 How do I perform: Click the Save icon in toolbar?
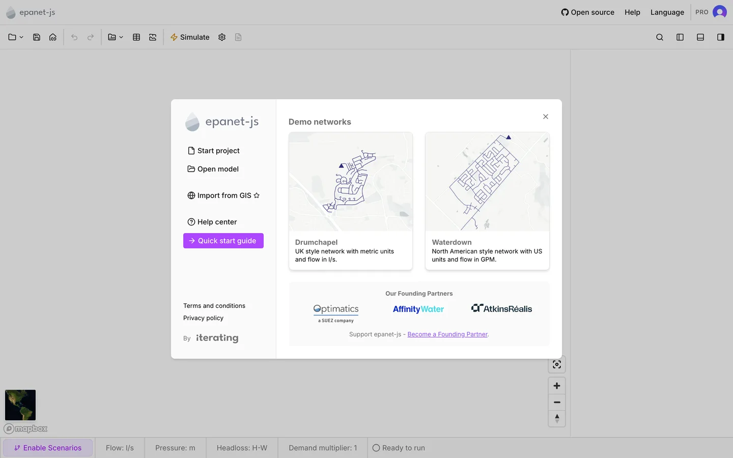click(x=37, y=37)
